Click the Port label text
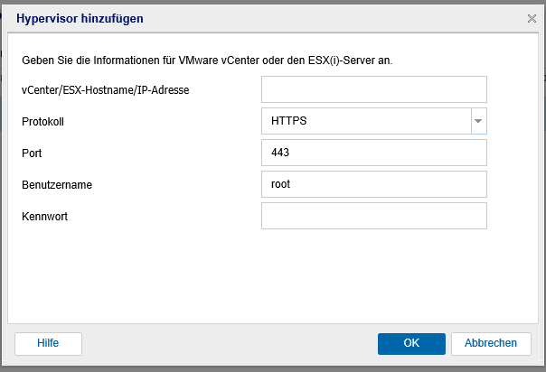 (x=32, y=153)
